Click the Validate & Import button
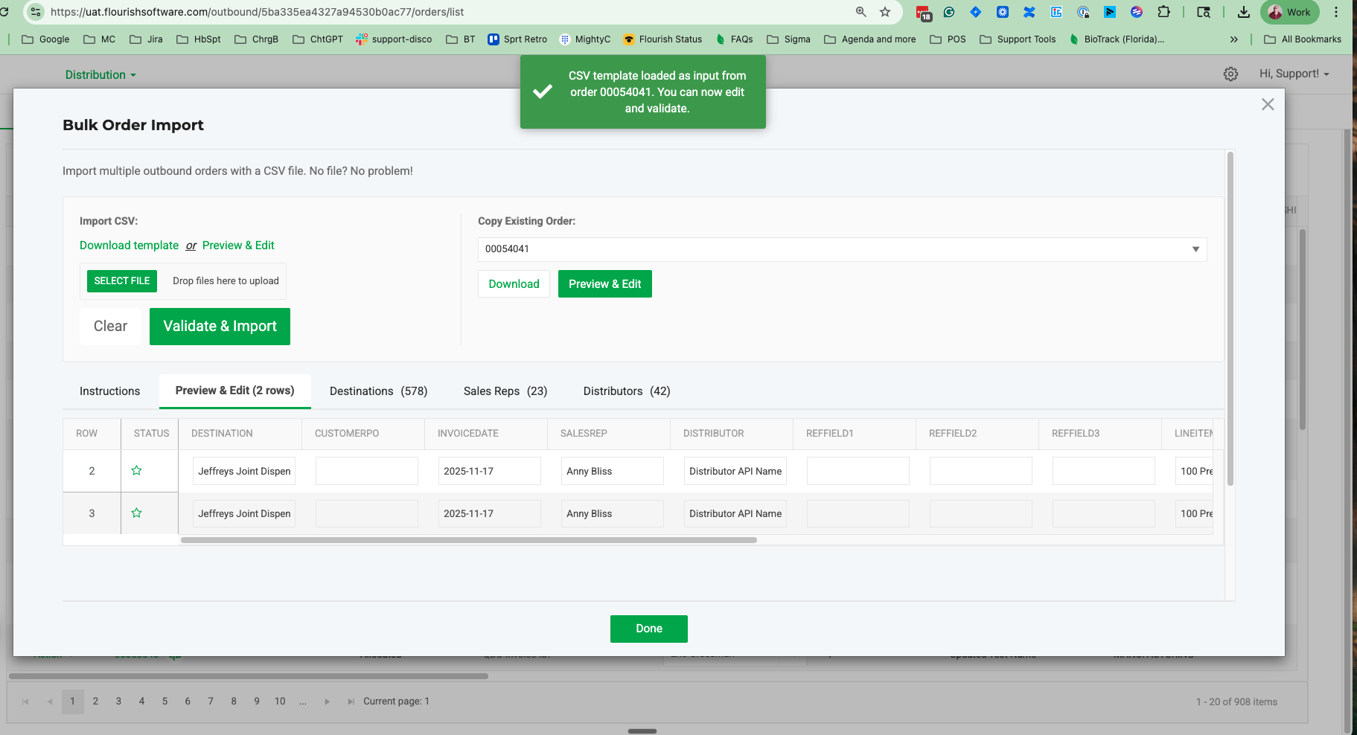 click(220, 327)
